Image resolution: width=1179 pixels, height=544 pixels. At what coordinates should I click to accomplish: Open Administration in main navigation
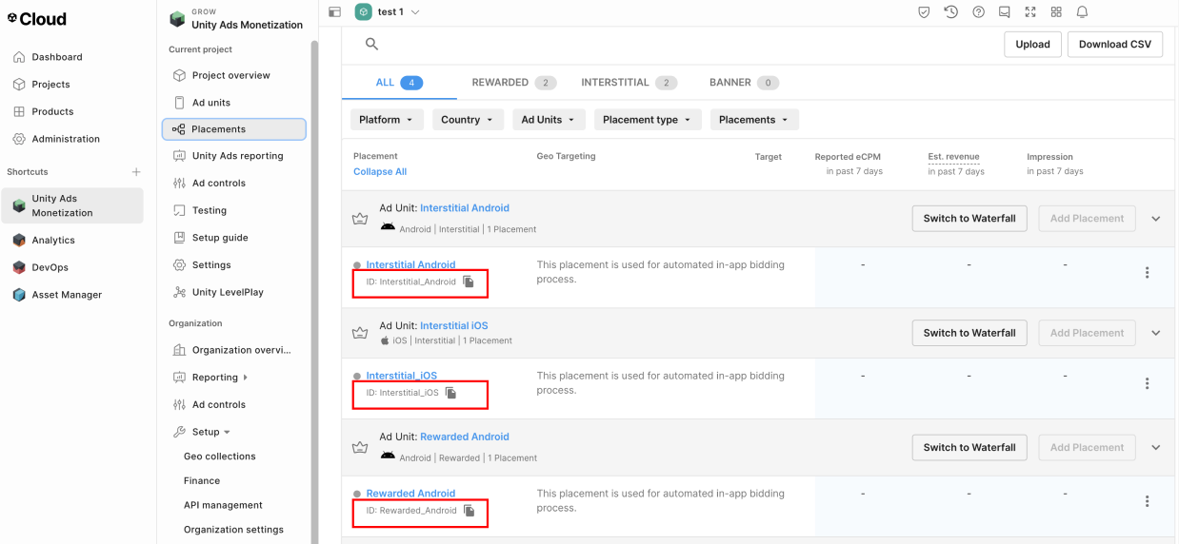point(66,139)
